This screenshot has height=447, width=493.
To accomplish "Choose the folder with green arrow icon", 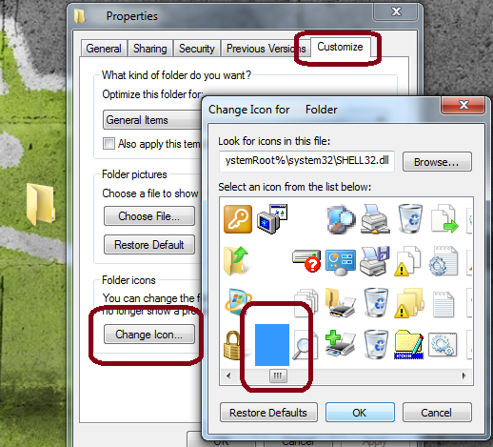I will (x=236, y=260).
